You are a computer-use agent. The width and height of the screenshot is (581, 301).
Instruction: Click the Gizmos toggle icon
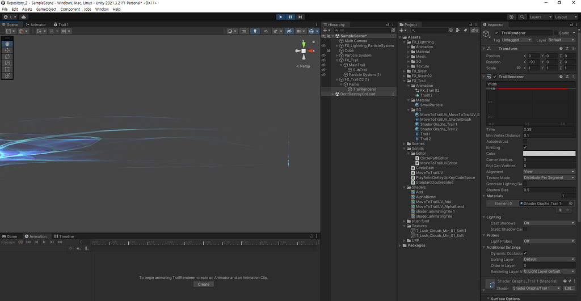311,31
